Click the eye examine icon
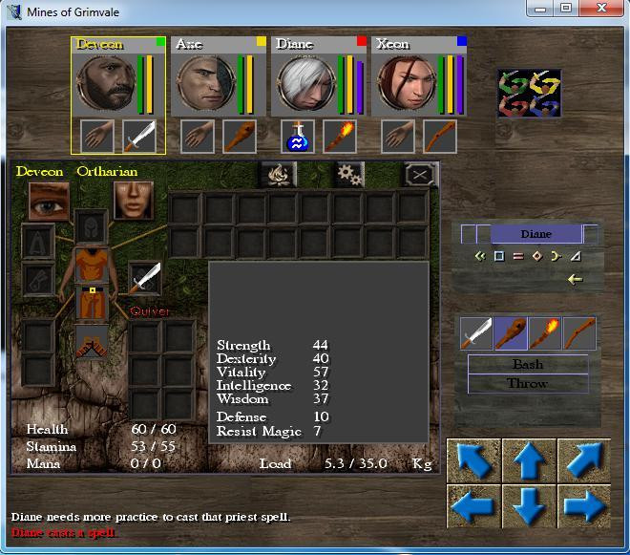Viewport: 630px width, 555px height. point(49,202)
